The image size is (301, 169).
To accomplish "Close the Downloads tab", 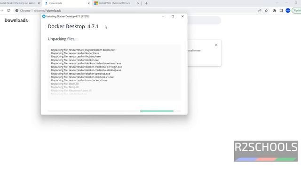I will pos(88,3).
